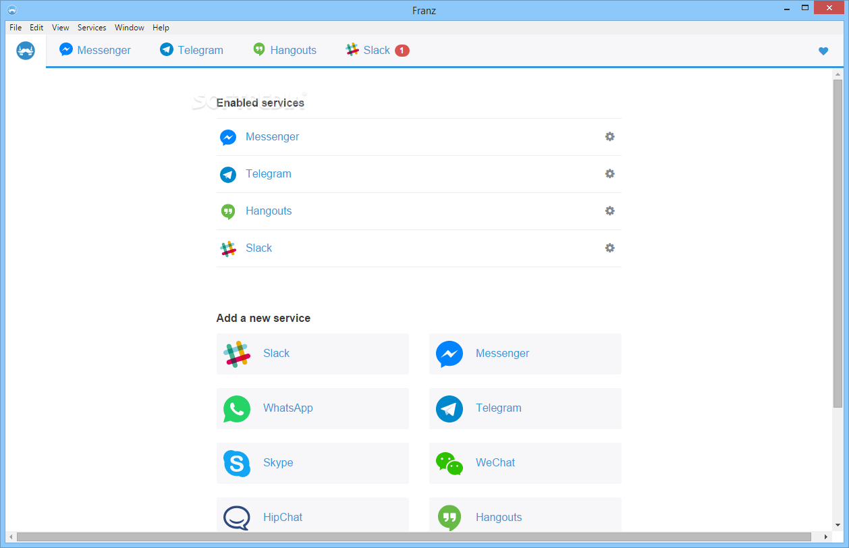Click the Messenger icon in Enabled services
Image resolution: width=849 pixels, height=548 pixels.
228,138
